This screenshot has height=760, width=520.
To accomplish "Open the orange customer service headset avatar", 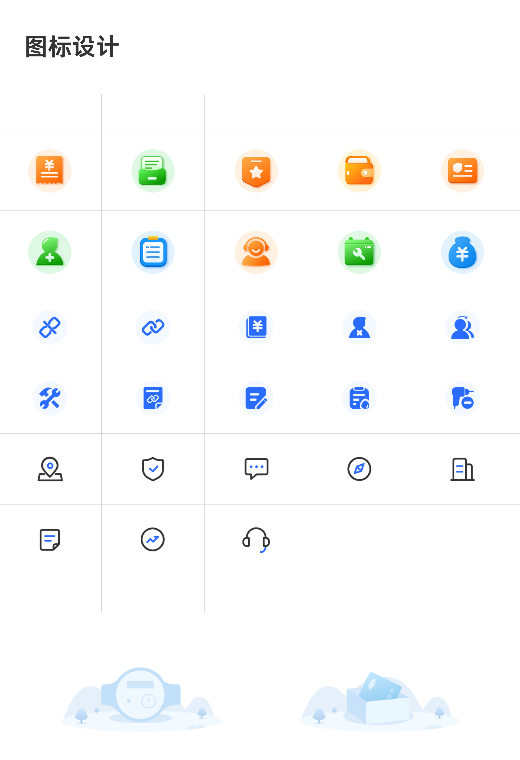I will (256, 252).
